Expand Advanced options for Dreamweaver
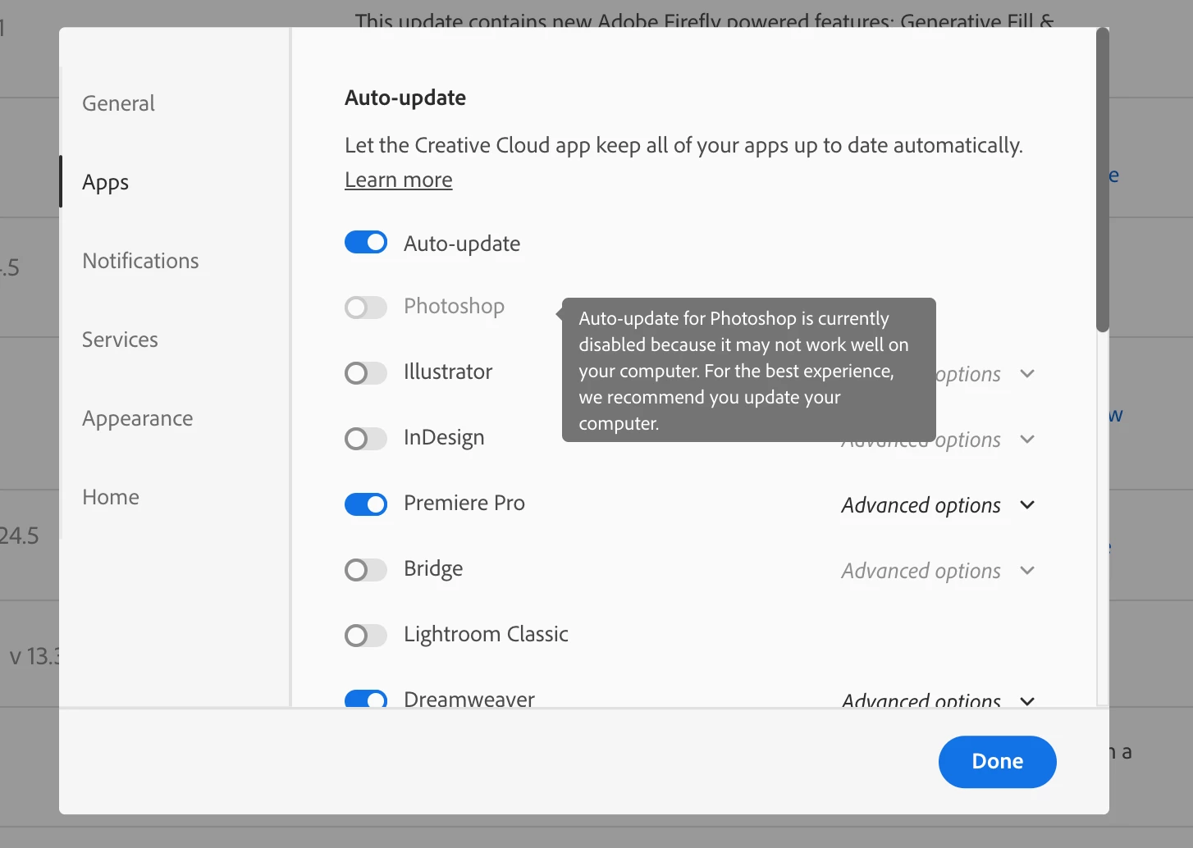 pos(938,700)
